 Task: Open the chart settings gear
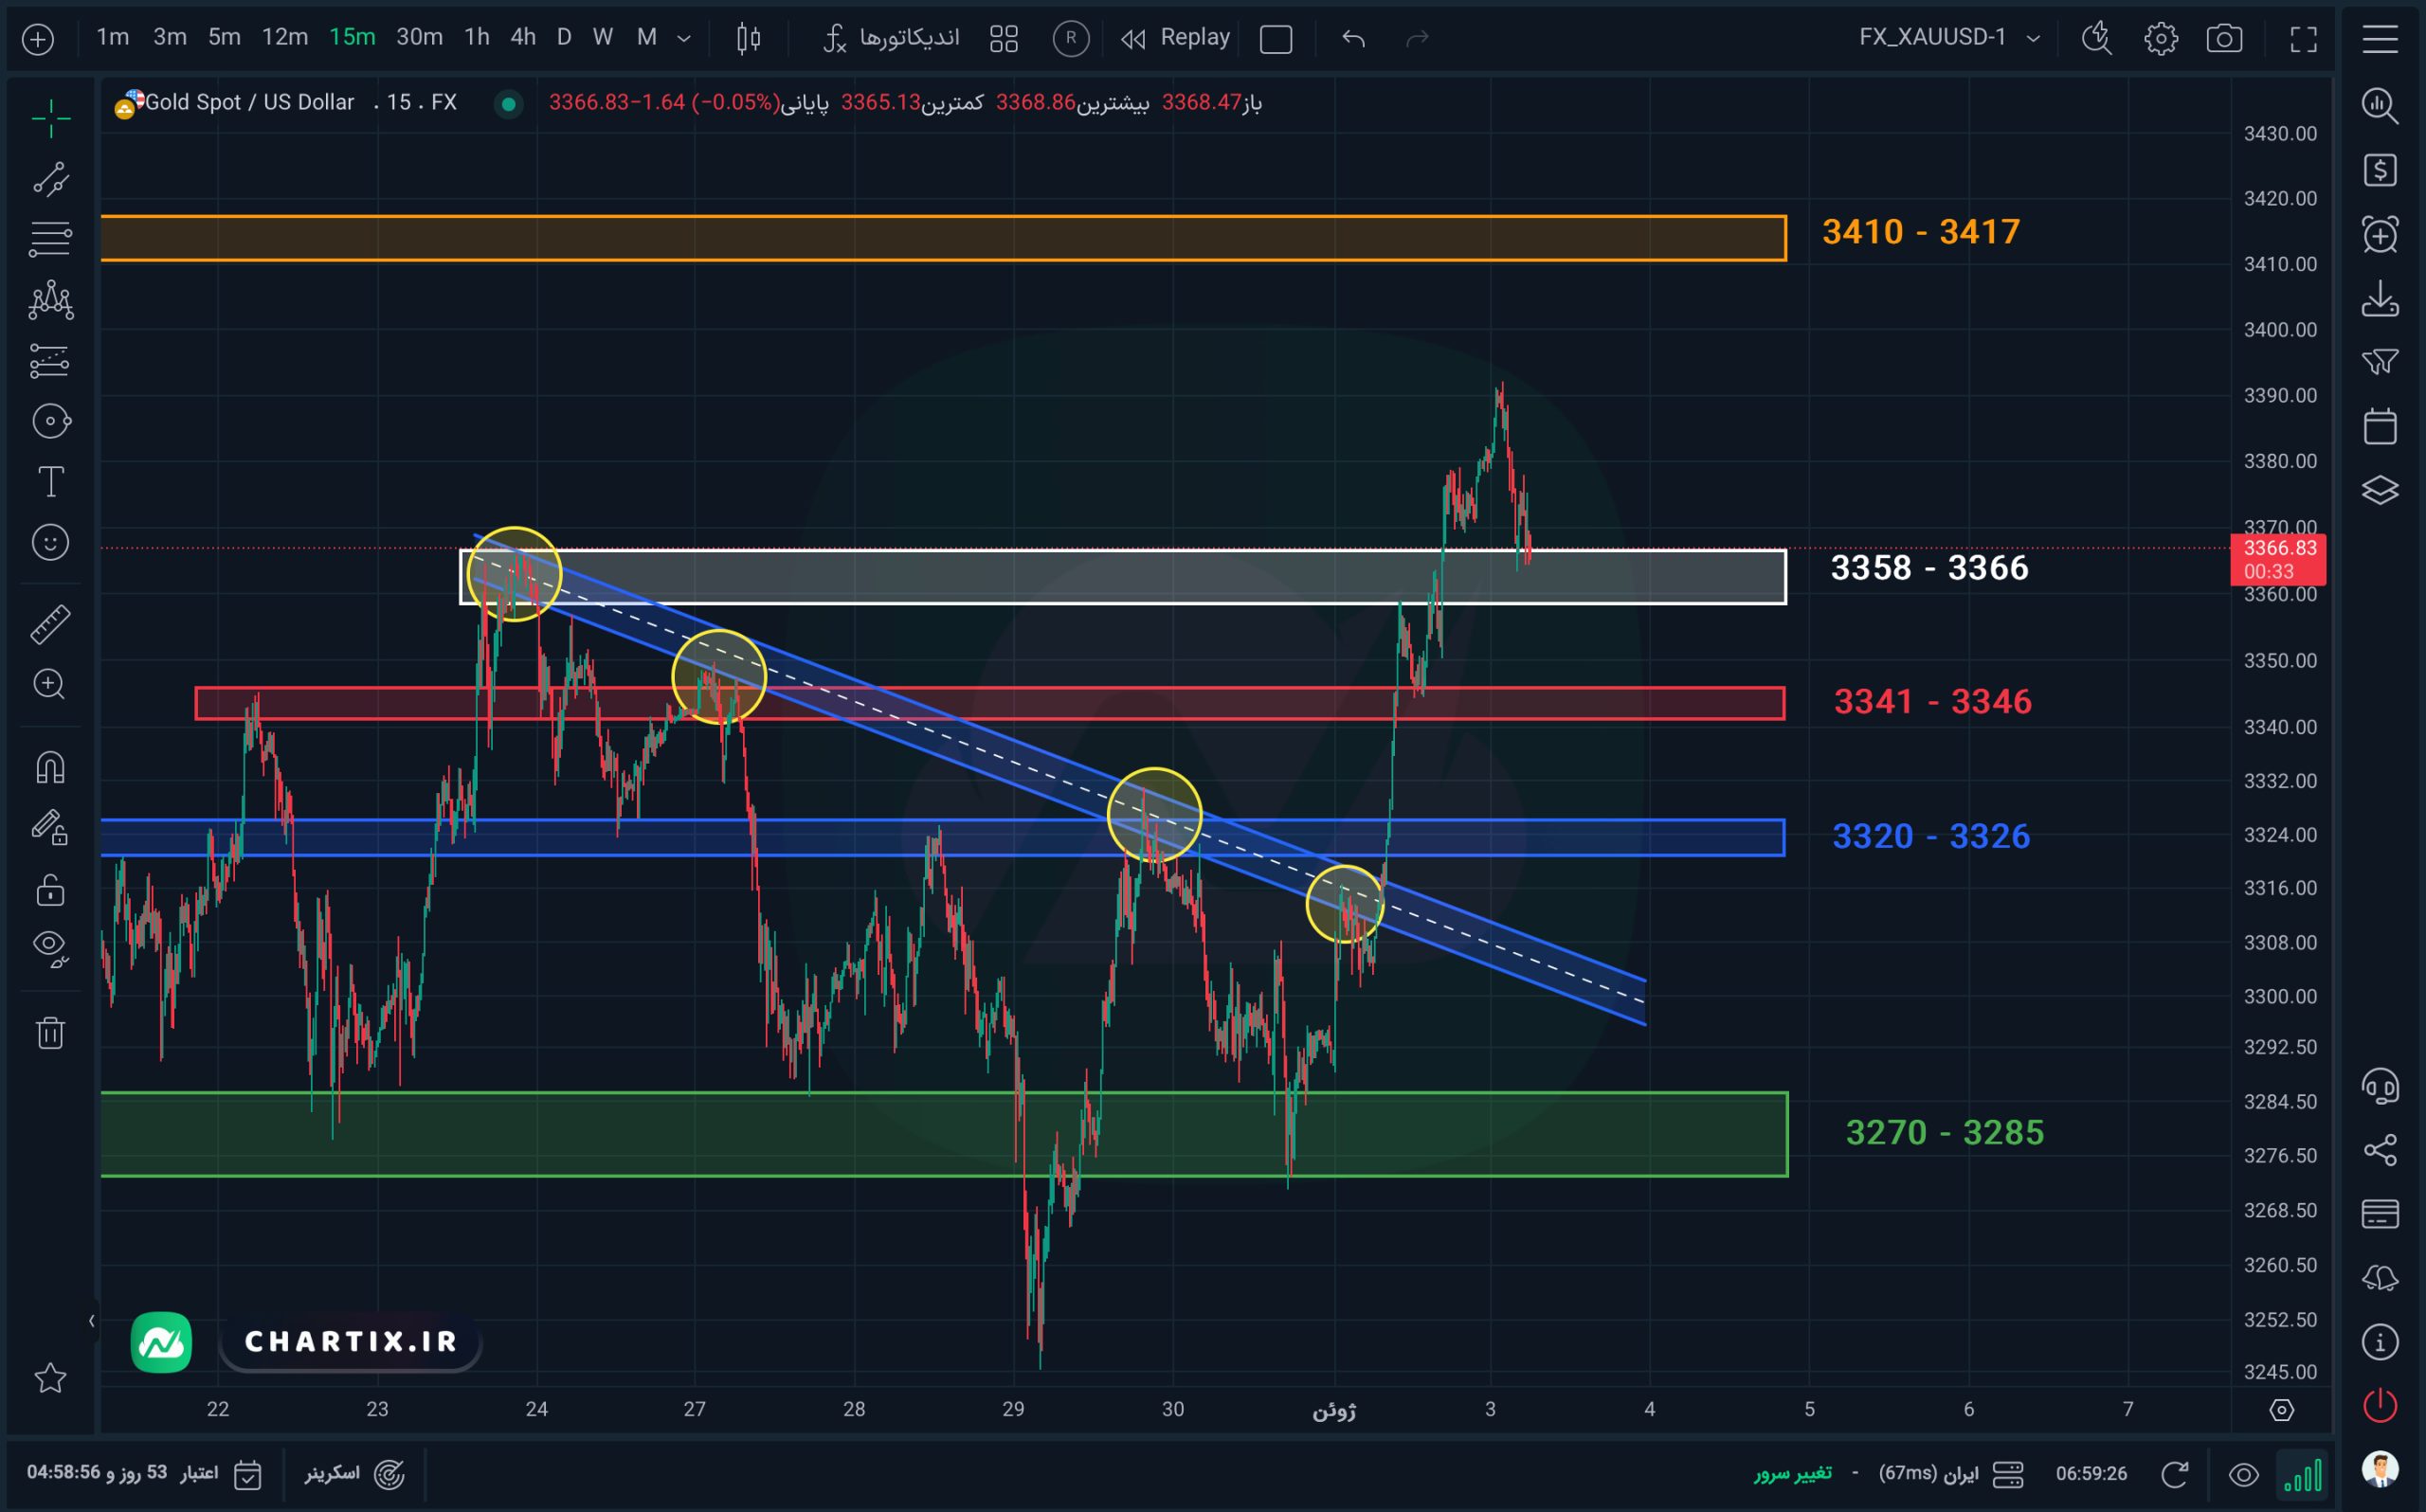tap(2160, 38)
